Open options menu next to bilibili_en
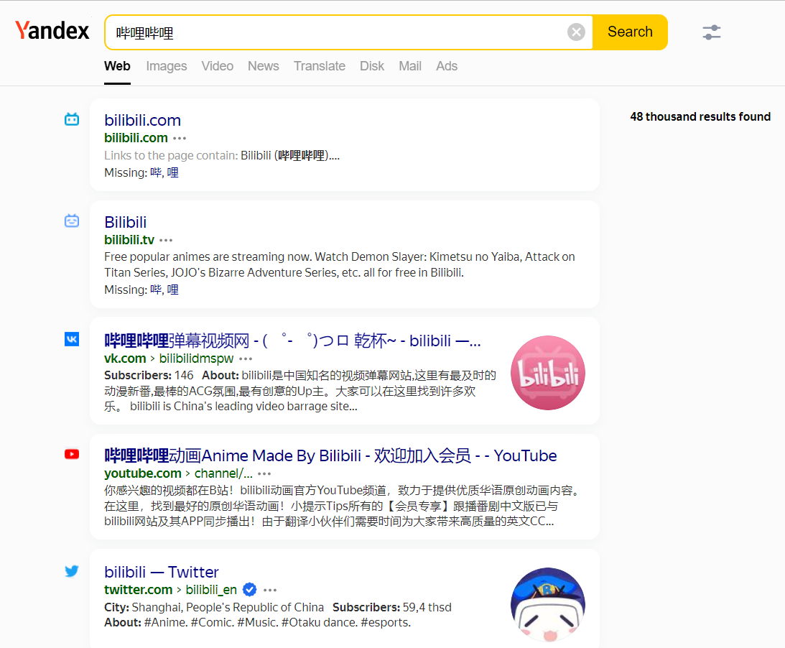Image resolution: width=785 pixels, height=648 pixels. coord(270,590)
